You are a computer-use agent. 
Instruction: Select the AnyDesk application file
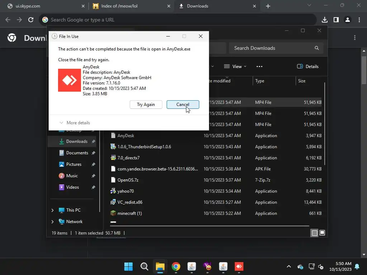(x=216, y=136)
